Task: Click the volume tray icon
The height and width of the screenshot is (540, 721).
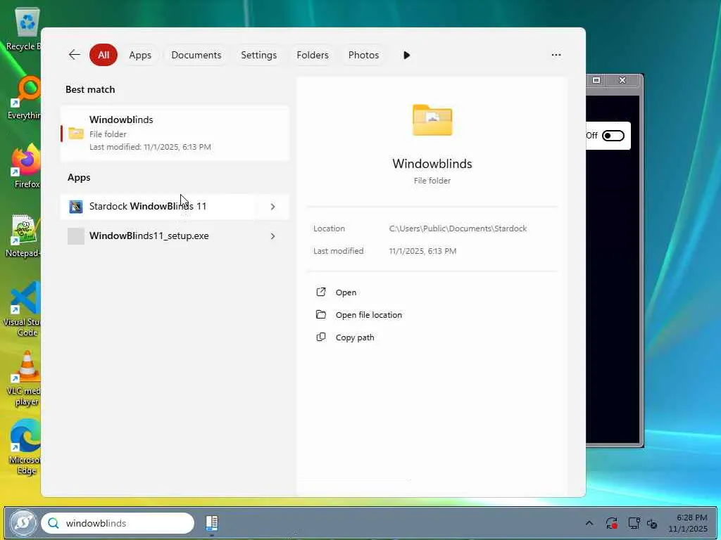Action: coord(652,523)
